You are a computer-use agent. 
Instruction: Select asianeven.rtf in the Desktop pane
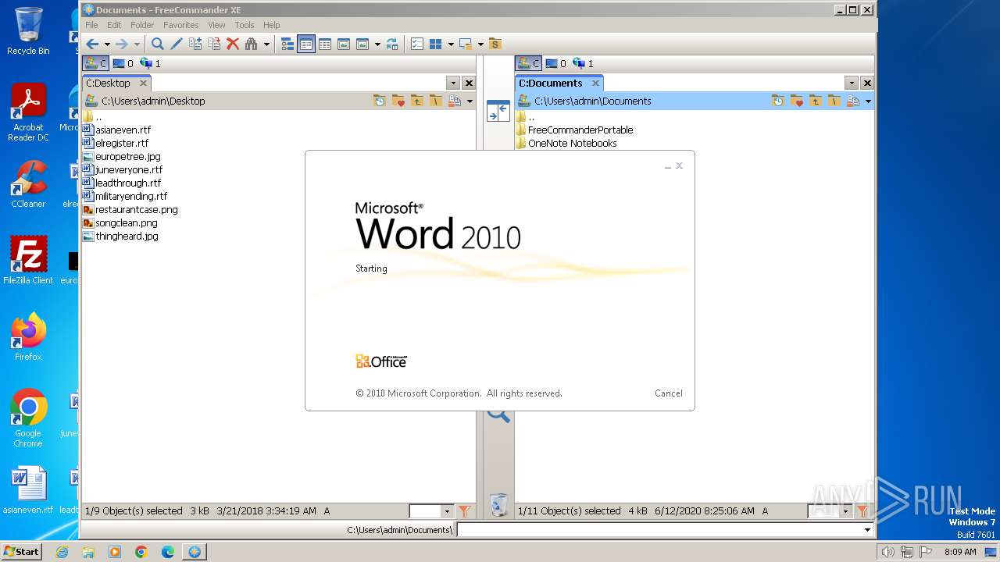pyautogui.click(x=123, y=130)
